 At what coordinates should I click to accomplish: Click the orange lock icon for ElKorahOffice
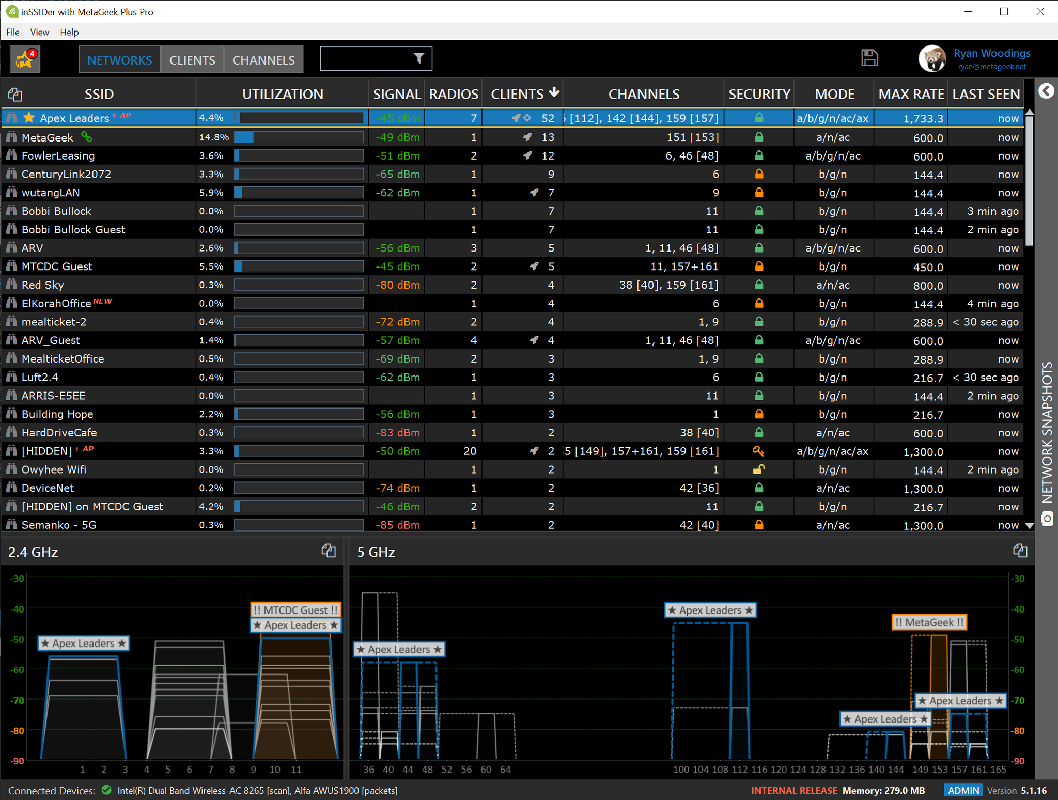pyautogui.click(x=759, y=303)
